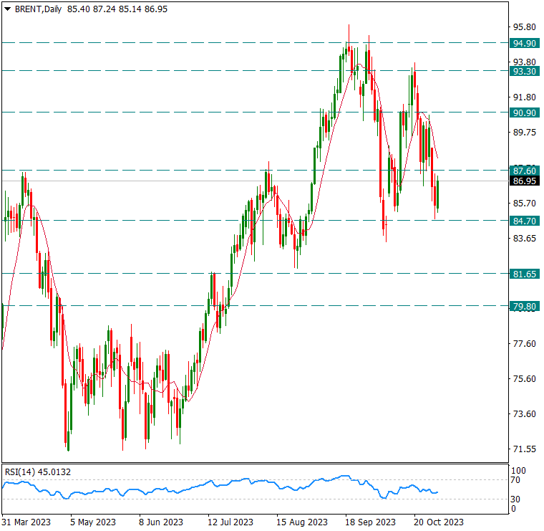Select the 95.80 price axis value
544x531 pixels.
click(525, 27)
